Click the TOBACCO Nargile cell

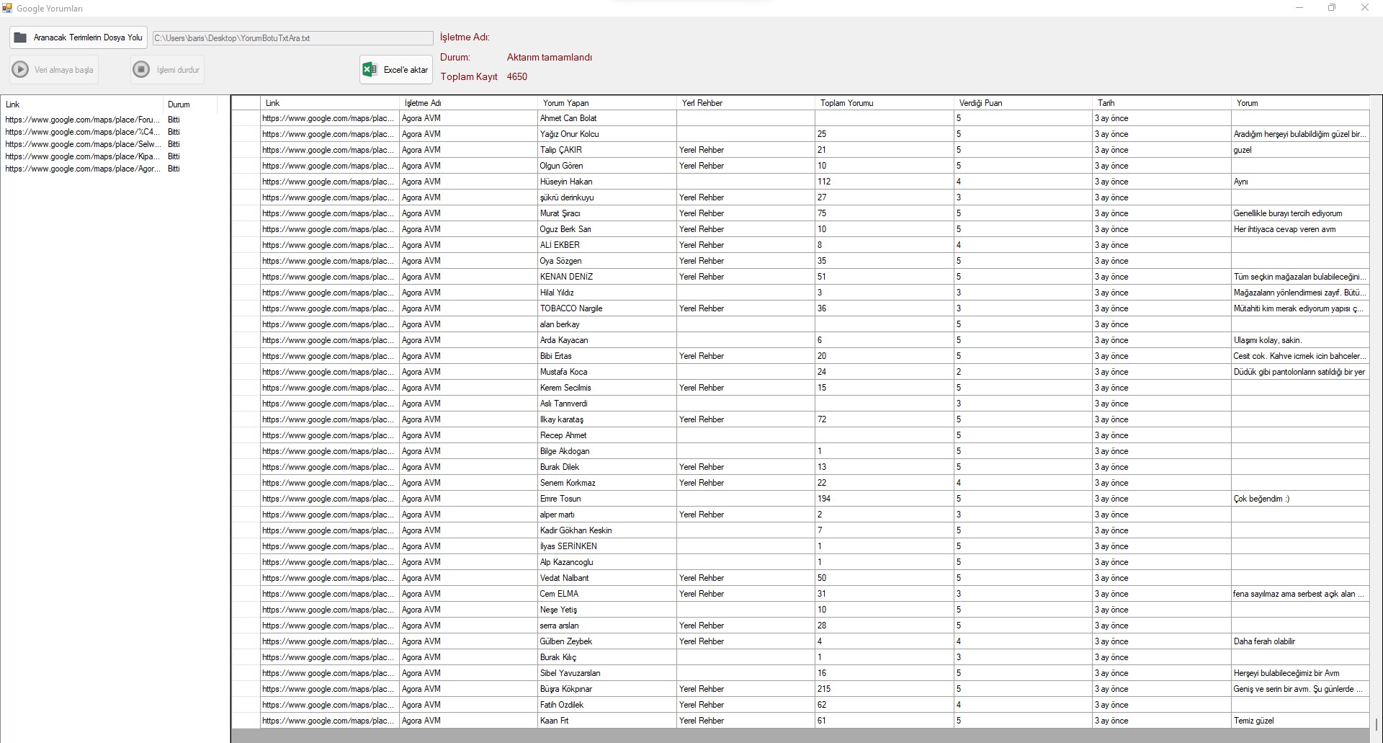click(607, 308)
